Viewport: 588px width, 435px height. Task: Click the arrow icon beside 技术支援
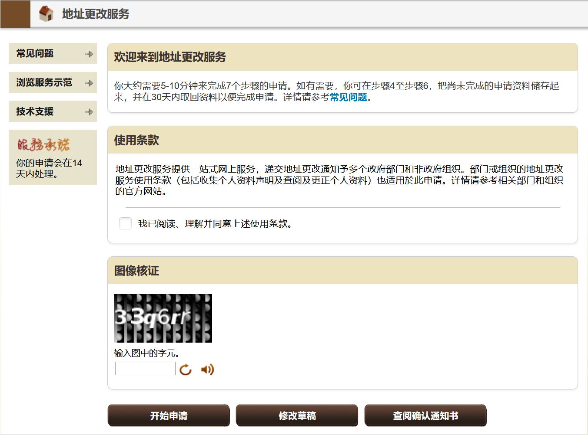pos(90,111)
